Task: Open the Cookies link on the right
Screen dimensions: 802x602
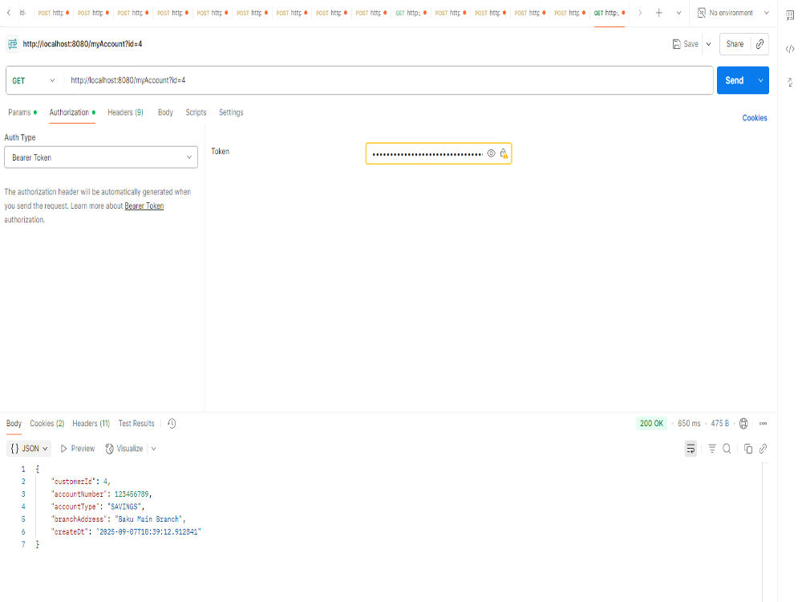Action: pyautogui.click(x=755, y=118)
